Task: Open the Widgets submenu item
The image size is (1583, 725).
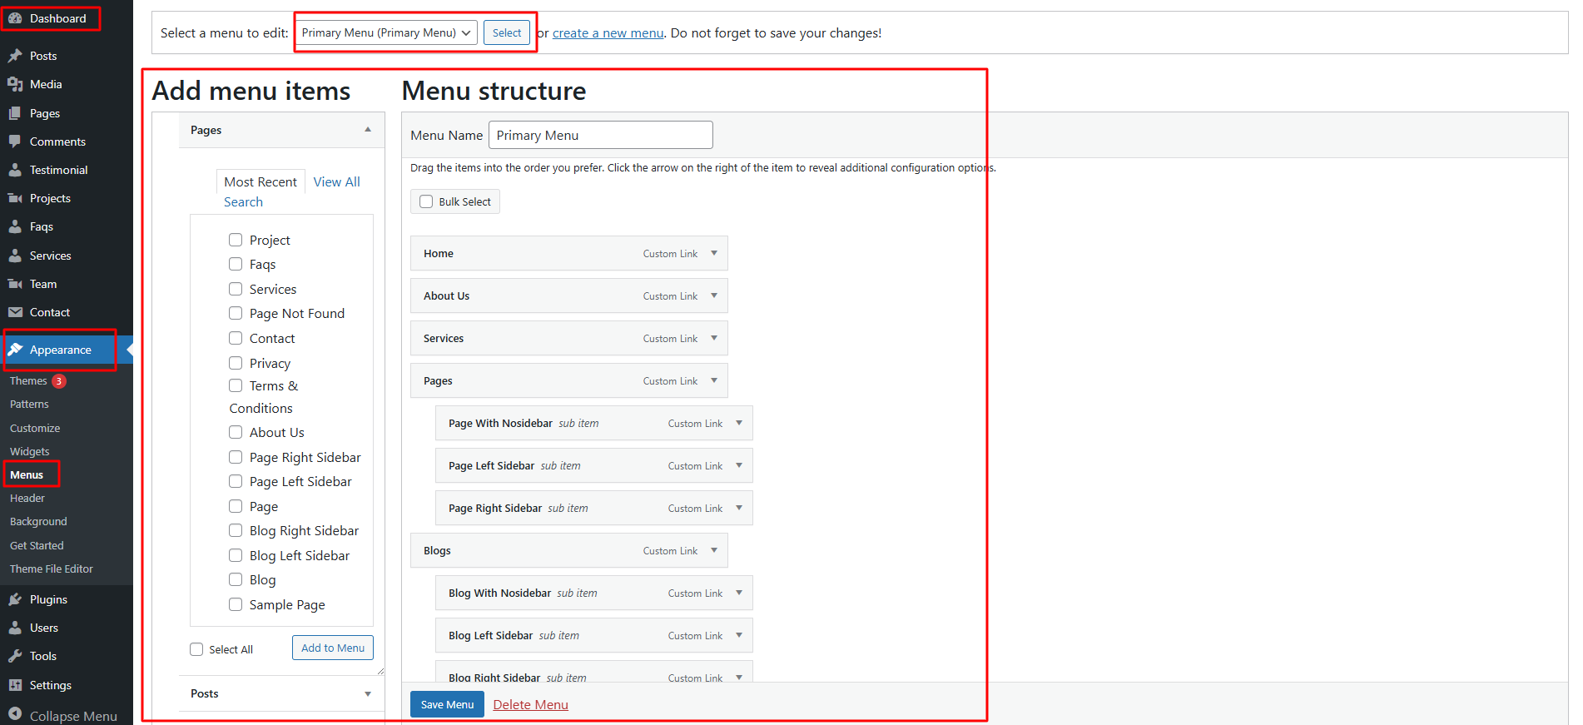Action: pos(30,451)
